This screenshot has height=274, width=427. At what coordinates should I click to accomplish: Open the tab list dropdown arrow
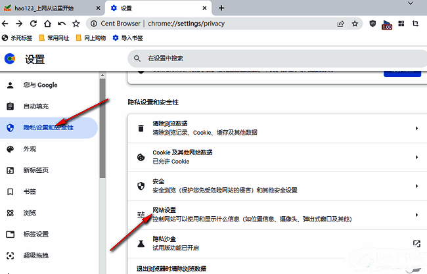point(411,3)
